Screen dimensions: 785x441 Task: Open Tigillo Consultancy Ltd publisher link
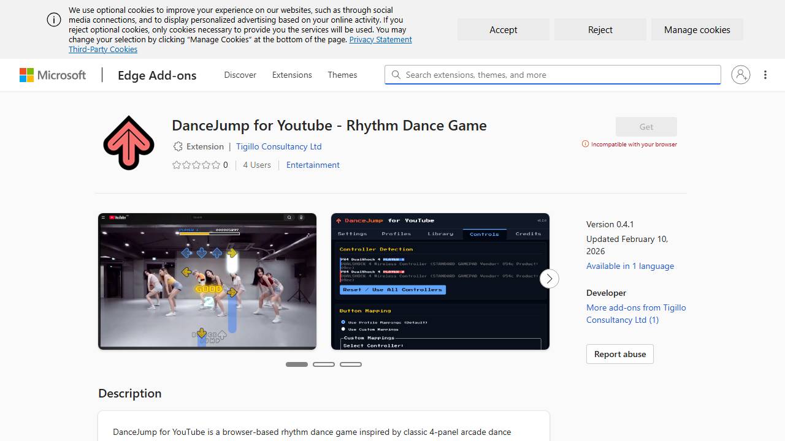(278, 146)
